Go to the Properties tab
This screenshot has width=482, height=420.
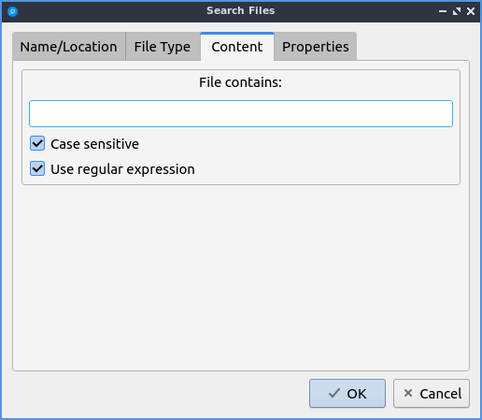click(316, 47)
